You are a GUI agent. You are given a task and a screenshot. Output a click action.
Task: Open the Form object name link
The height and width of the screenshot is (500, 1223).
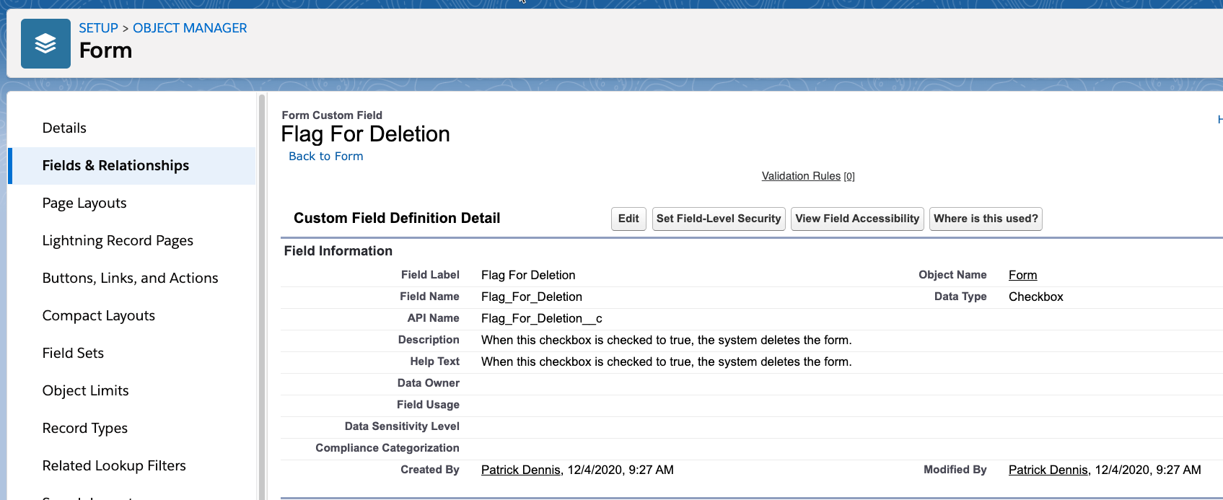(x=1022, y=275)
